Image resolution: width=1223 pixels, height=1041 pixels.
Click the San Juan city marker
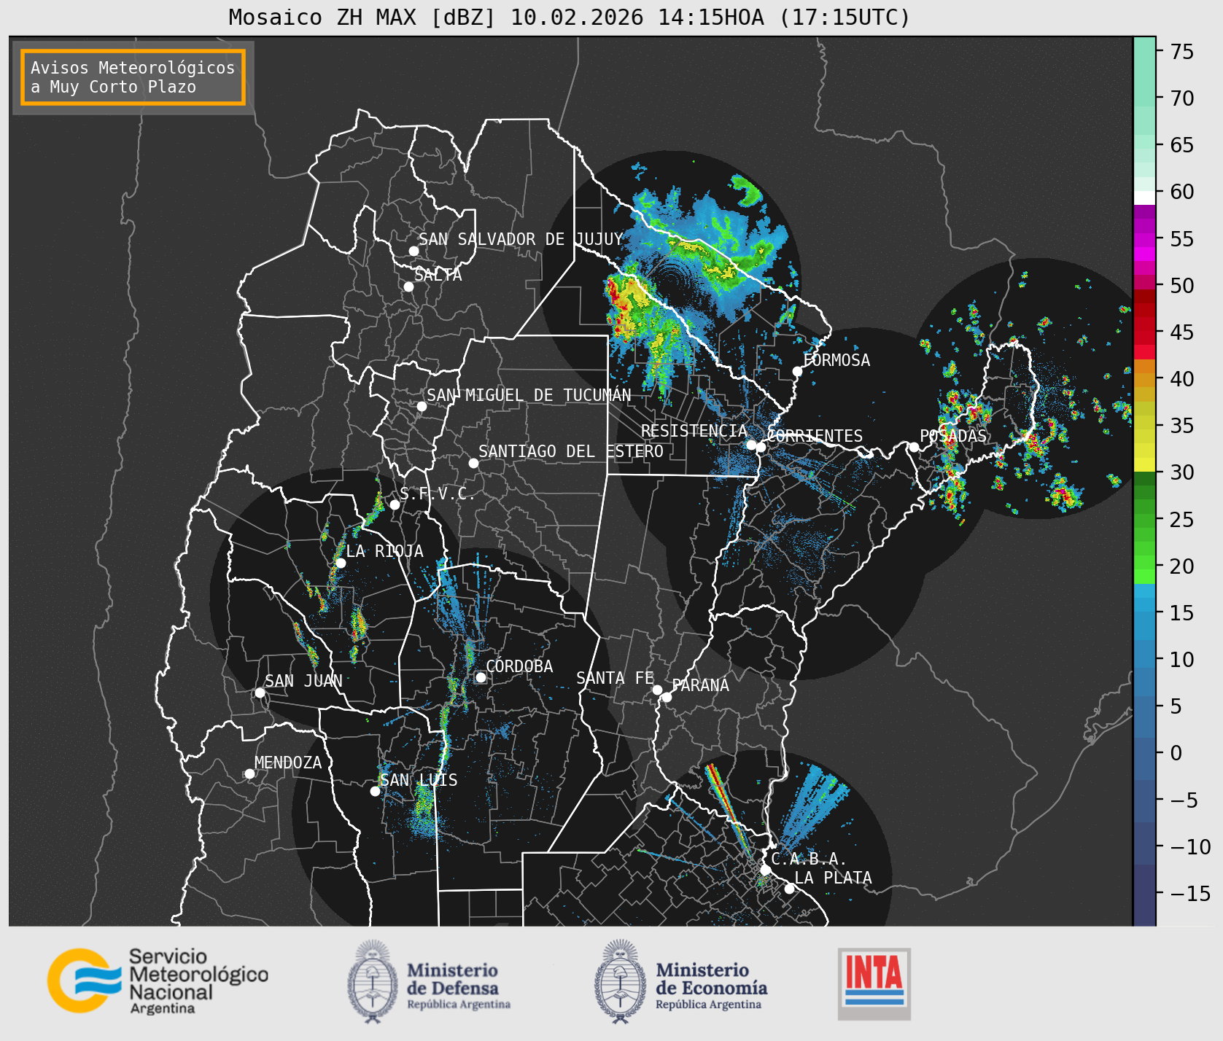tap(260, 693)
